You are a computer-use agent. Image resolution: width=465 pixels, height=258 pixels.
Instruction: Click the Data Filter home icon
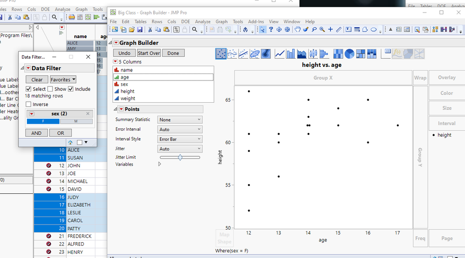(x=70, y=142)
